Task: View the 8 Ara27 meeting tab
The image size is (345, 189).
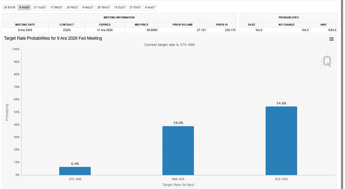Action: coord(150,7)
